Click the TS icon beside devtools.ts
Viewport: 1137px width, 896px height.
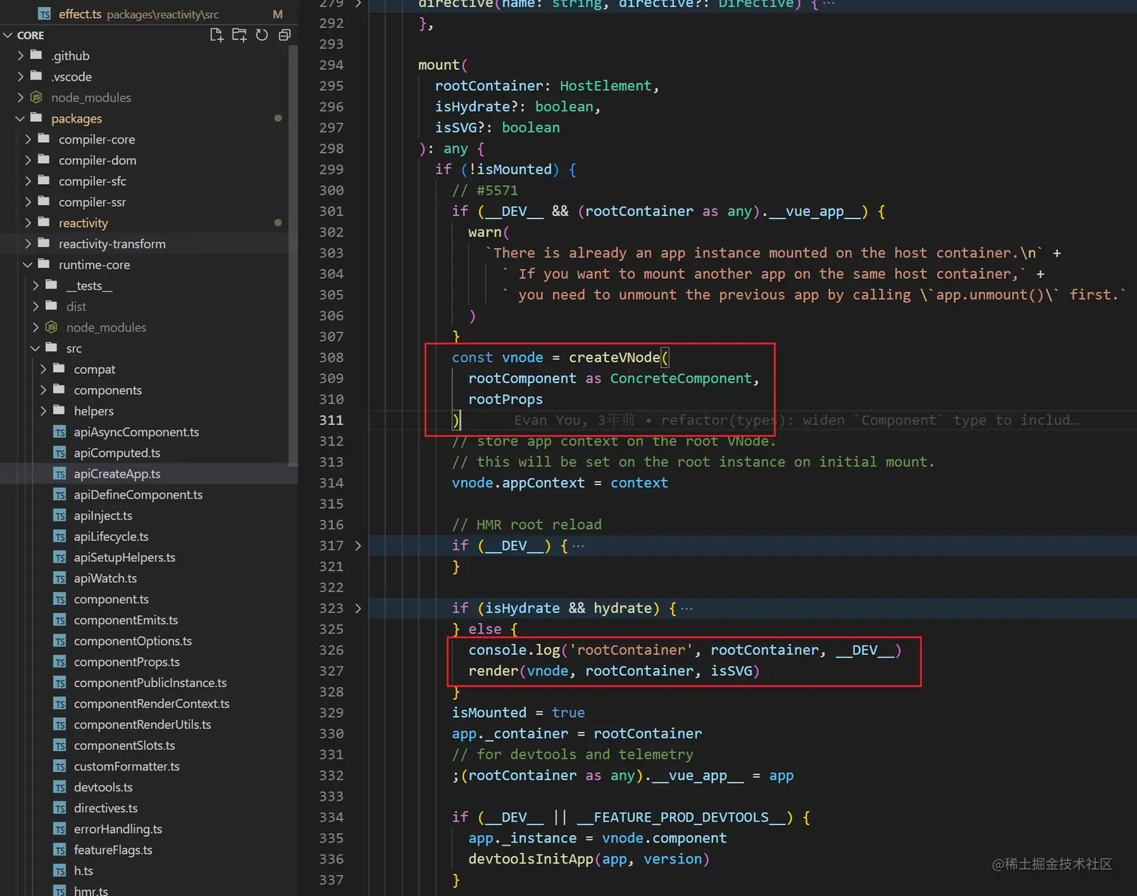pyautogui.click(x=59, y=788)
